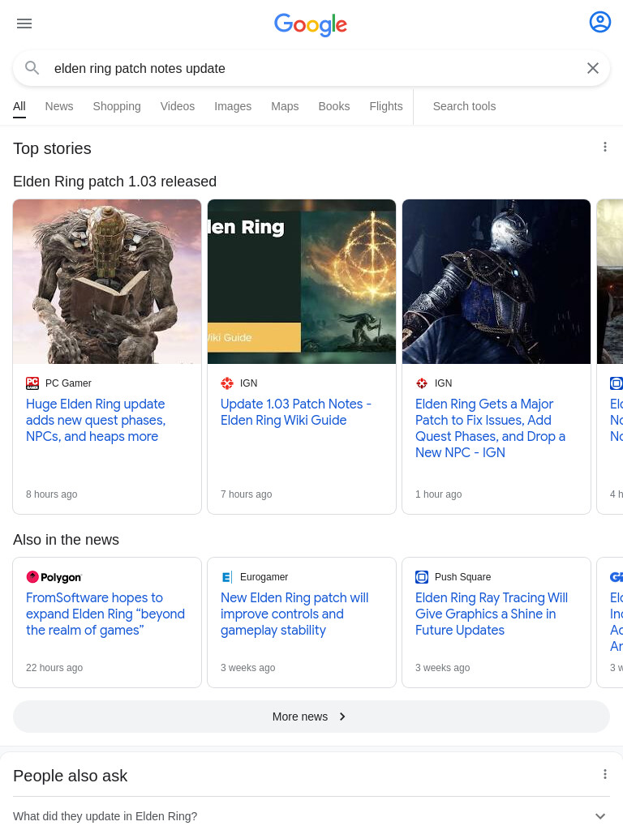Click the Eurogamer source icon
The image size is (623, 830).
[x=227, y=577]
